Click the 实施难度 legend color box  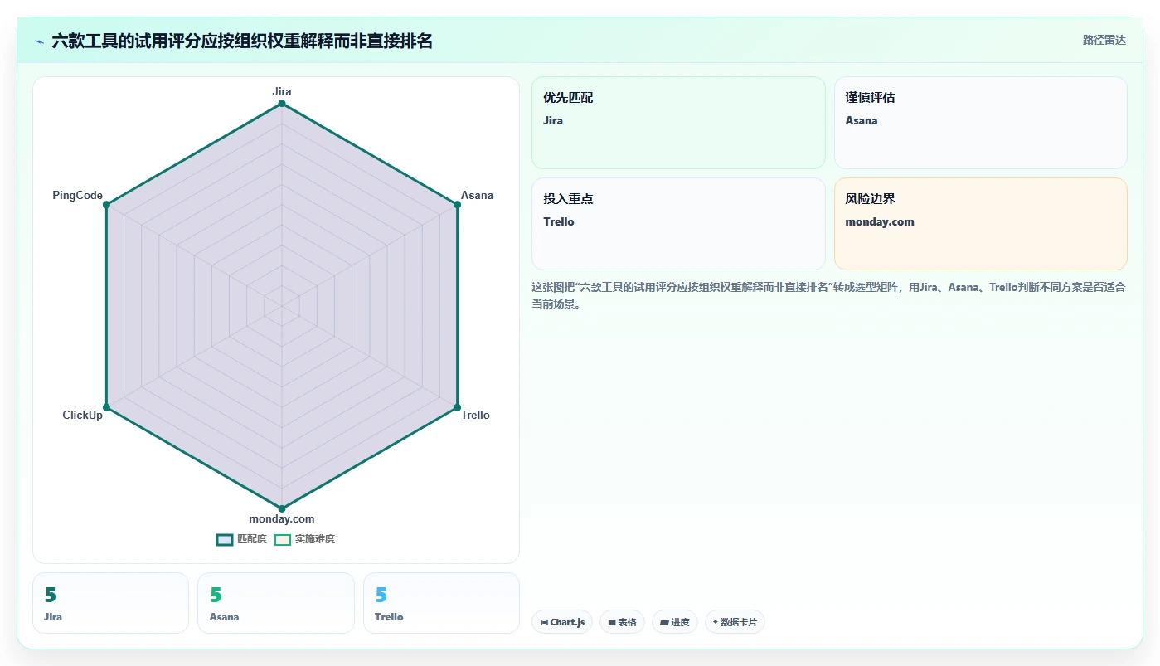click(x=283, y=539)
